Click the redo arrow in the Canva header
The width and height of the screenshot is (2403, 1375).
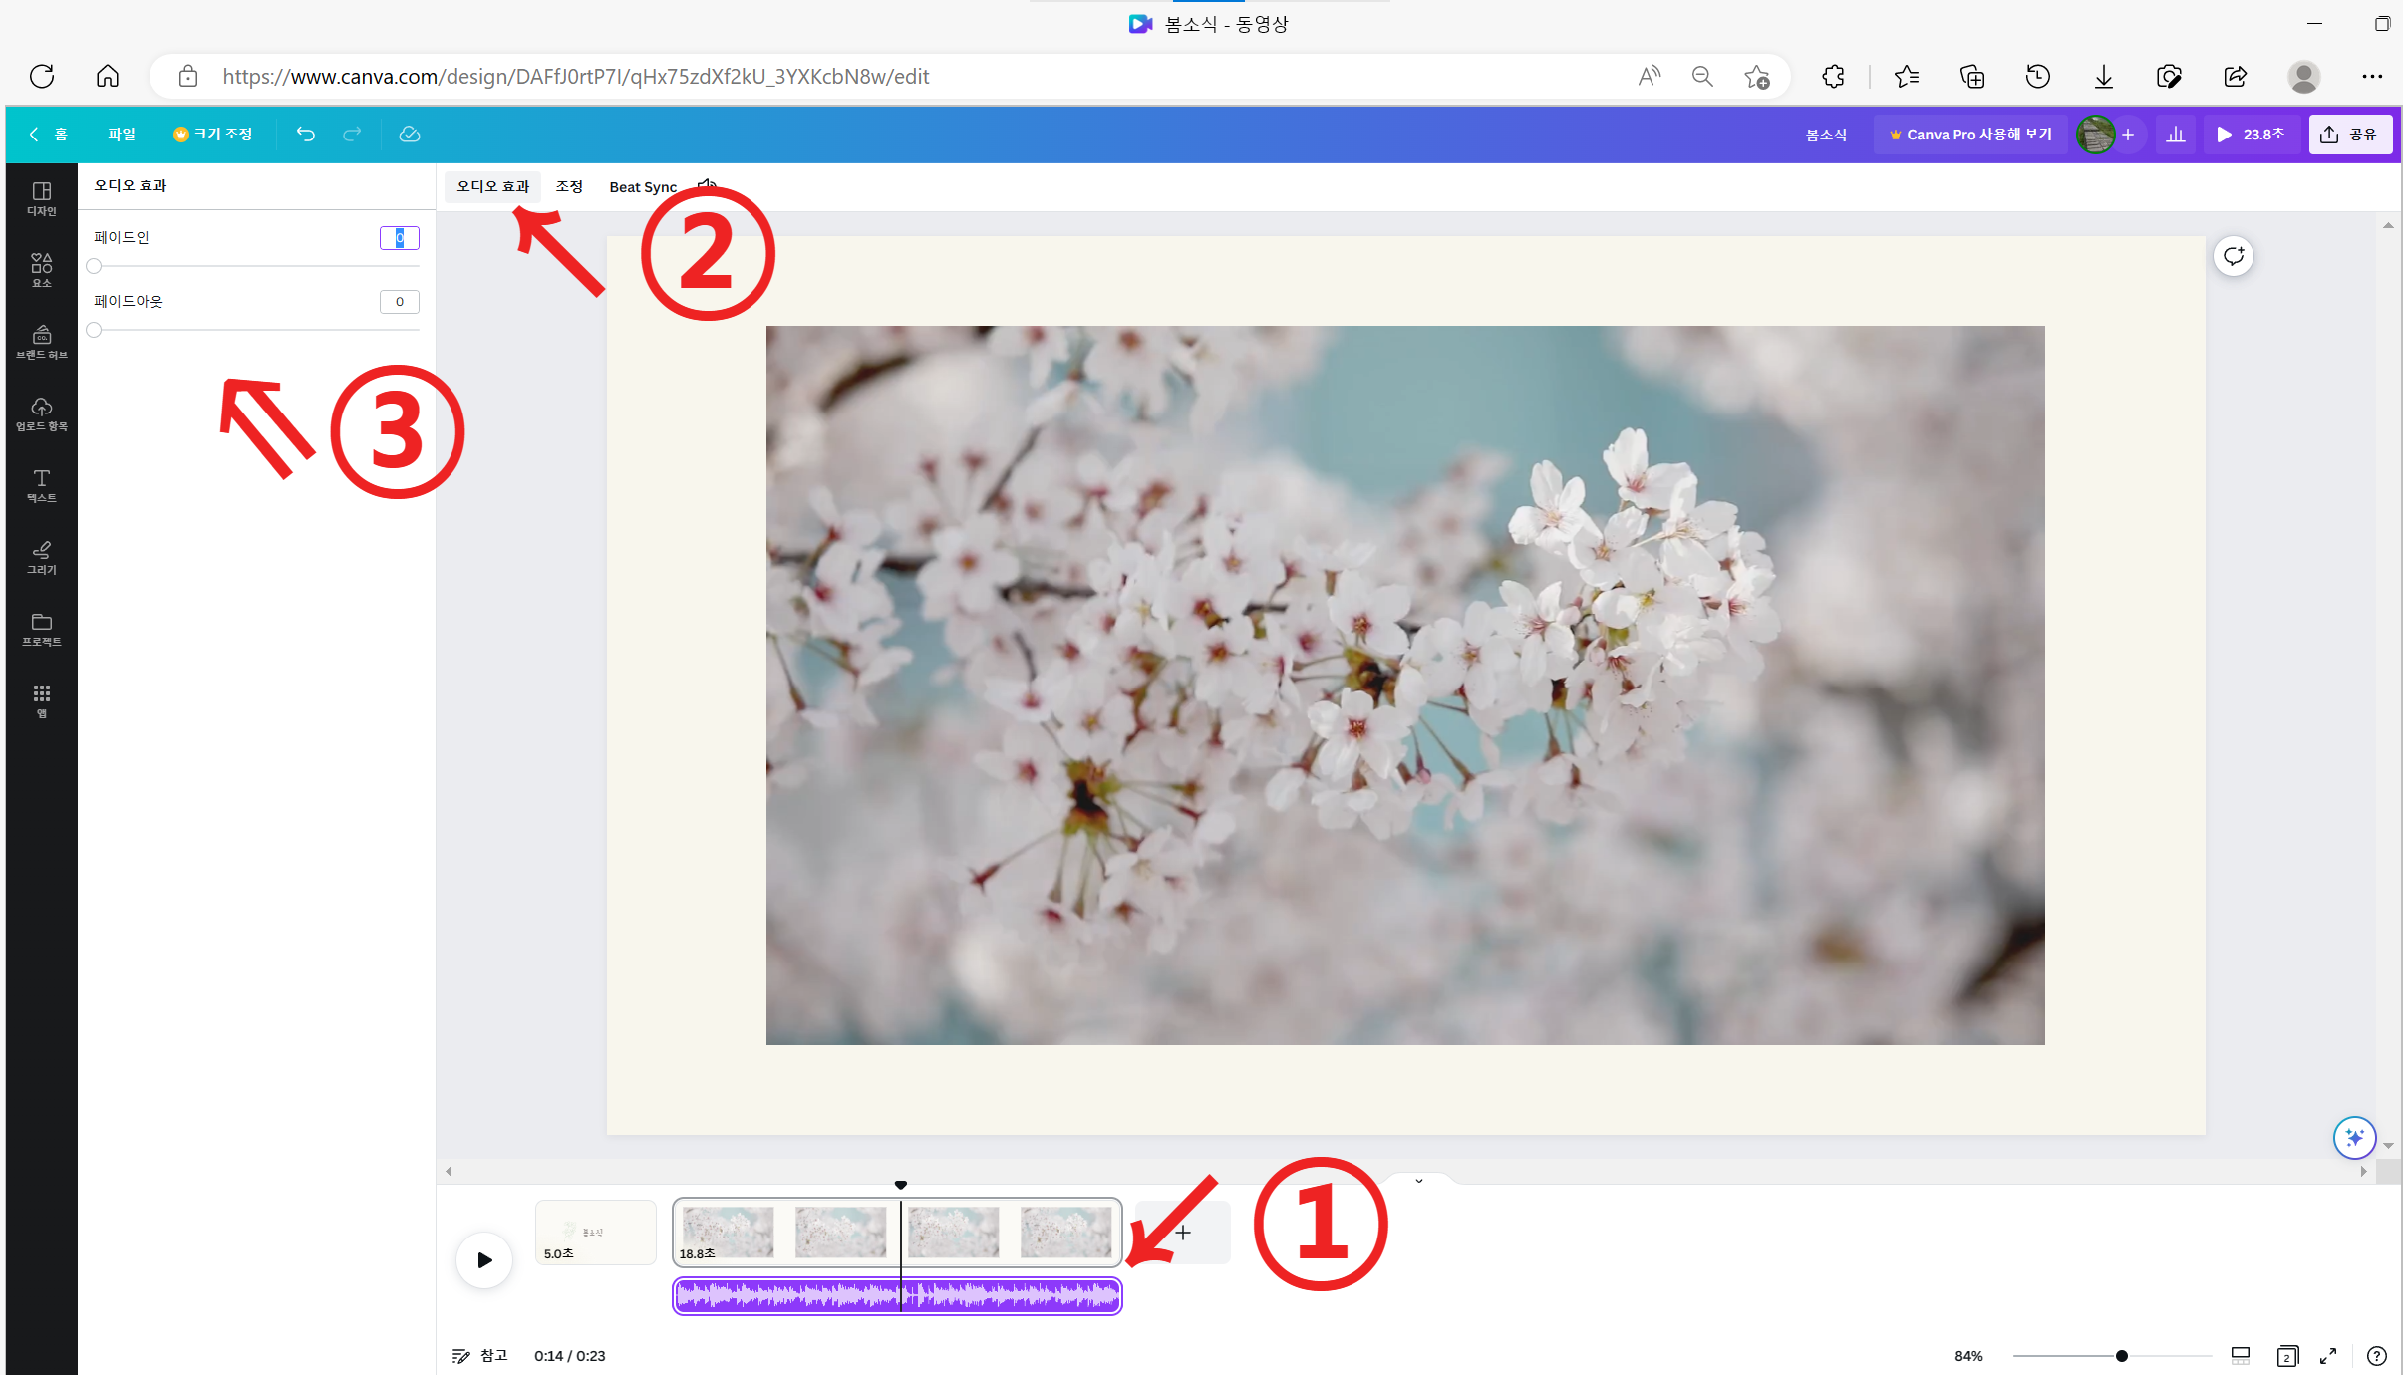pos(352,134)
